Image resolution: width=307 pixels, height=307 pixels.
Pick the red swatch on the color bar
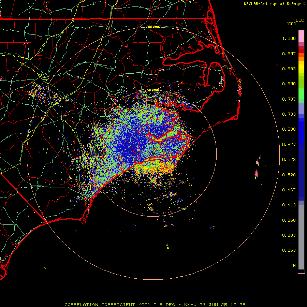click(x=301, y=51)
